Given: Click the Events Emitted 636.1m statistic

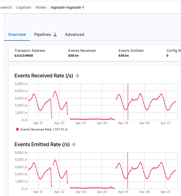Looking at the screenshot, I should pos(123,56).
